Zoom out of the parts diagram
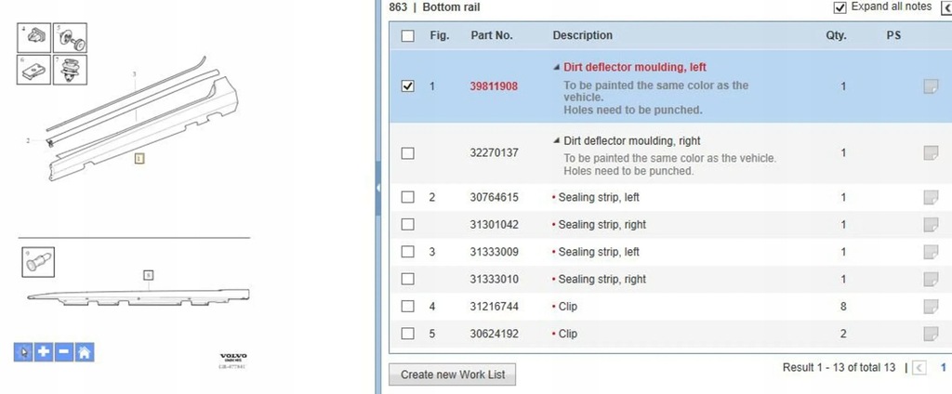The image size is (952, 394). (x=64, y=352)
